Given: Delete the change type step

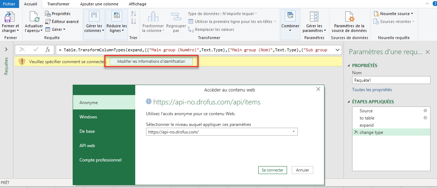Looking at the screenshot, I should tap(356, 132).
